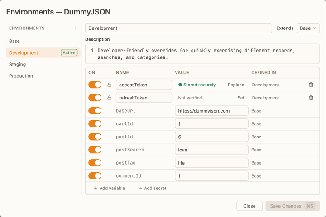Viewport: 326px width, 217px height.
Task: Click the Close button
Action: click(249, 206)
